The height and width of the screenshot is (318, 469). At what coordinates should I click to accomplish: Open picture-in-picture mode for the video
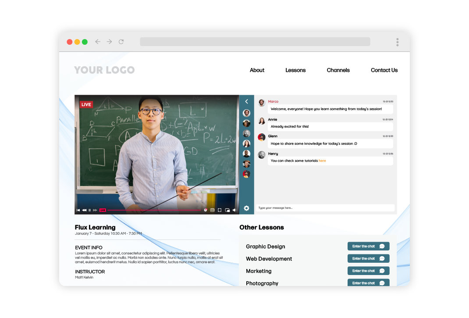227,210
